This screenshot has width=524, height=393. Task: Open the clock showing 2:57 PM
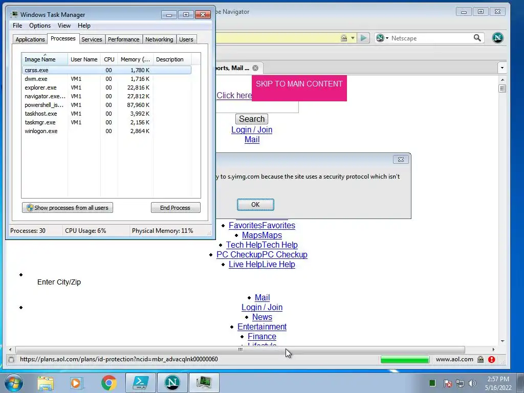click(x=498, y=383)
